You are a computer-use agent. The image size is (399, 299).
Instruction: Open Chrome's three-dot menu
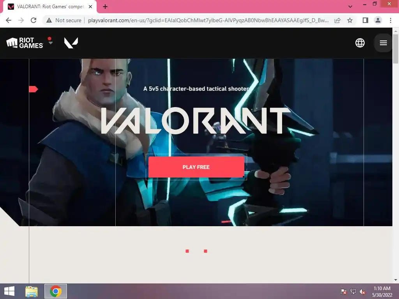[390, 20]
